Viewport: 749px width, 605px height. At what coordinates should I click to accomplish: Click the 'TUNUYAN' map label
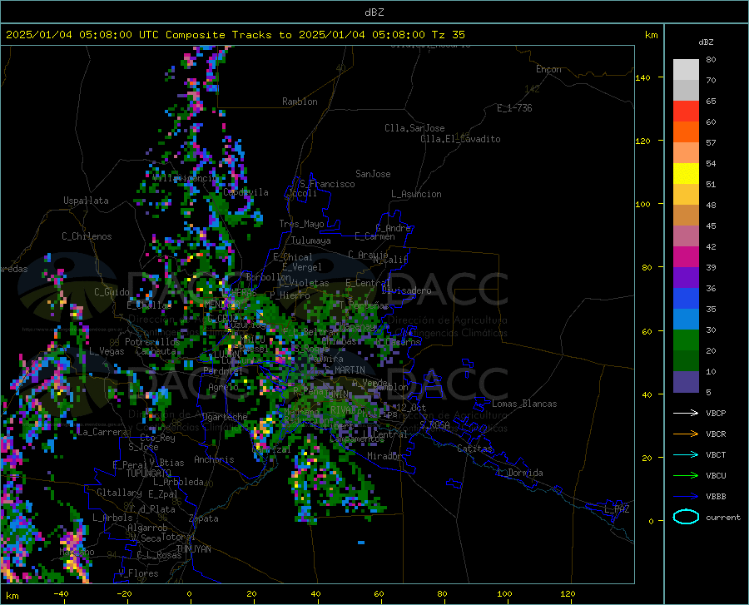tap(193, 549)
